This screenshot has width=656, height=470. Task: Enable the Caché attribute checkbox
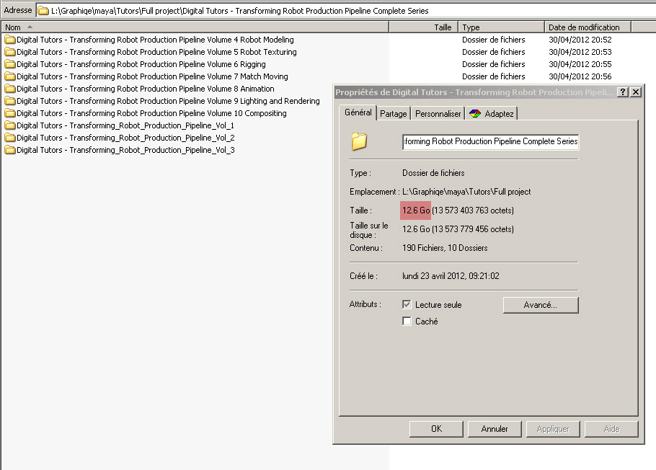407,322
